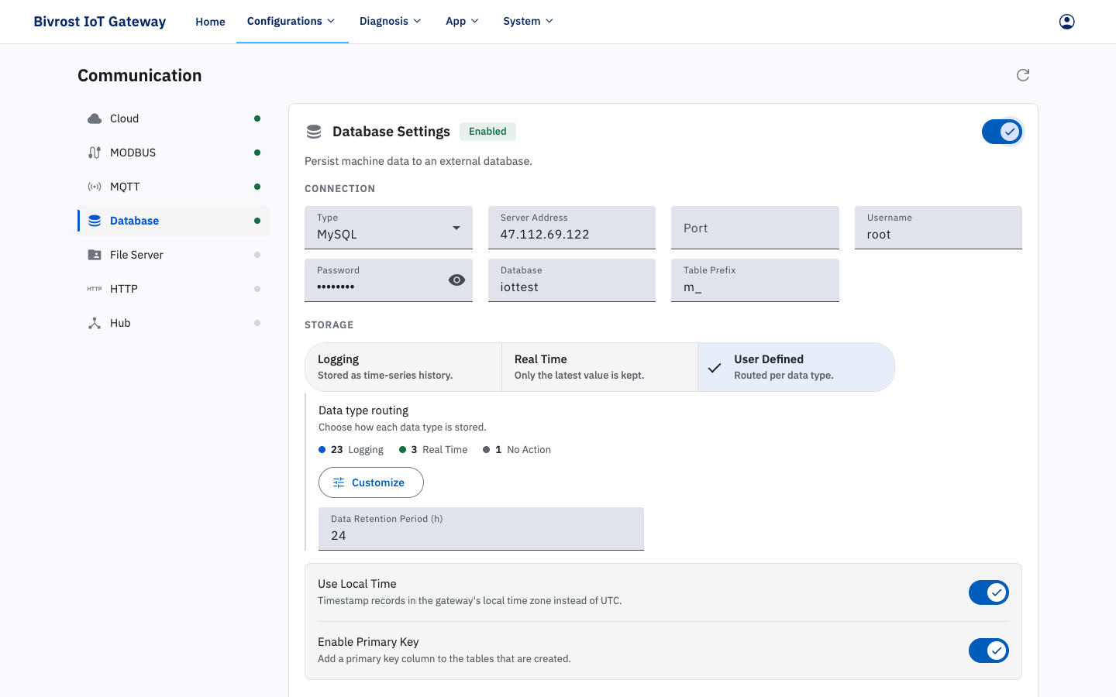Click the '1 No Action' count label
Image resolution: width=1116 pixels, height=697 pixels.
tap(517, 450)
